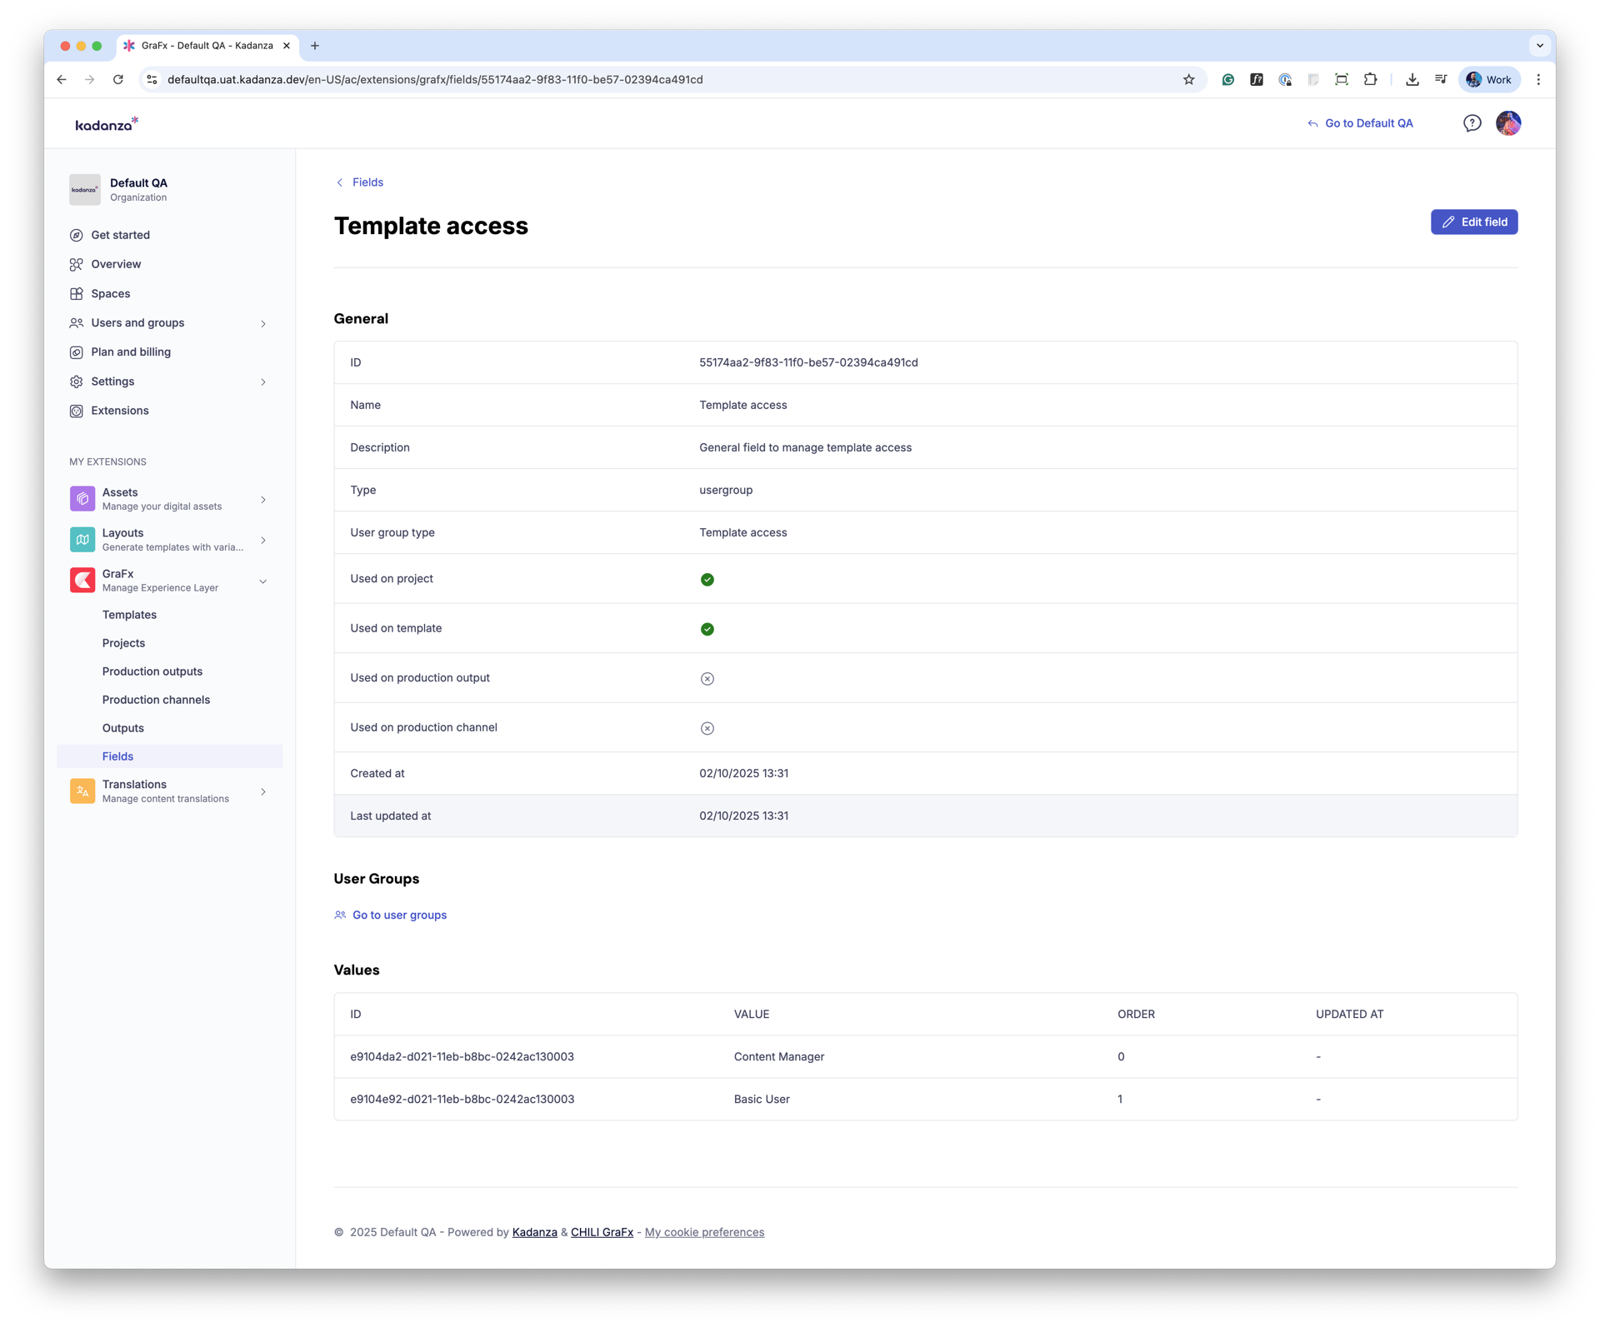Click the Assets extension icon
The height and width of the screenshot is (1327, 1600).
[82, 499]
